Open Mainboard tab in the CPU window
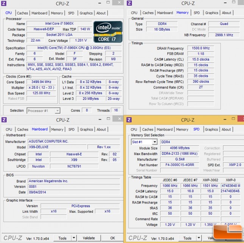The image size is (244, 243). click(x=39, y=13)
